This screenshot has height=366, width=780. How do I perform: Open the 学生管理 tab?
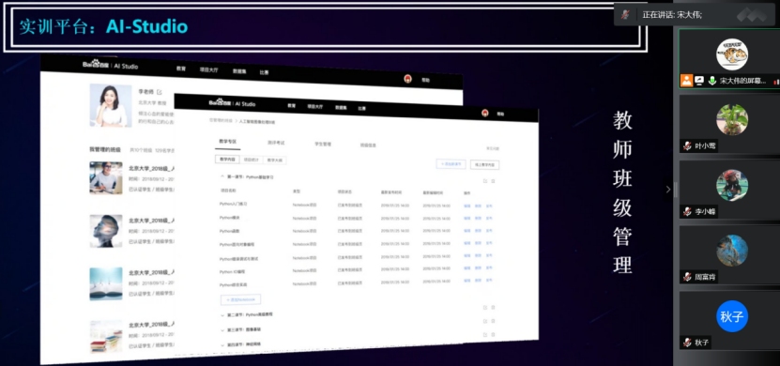[322, 144]
